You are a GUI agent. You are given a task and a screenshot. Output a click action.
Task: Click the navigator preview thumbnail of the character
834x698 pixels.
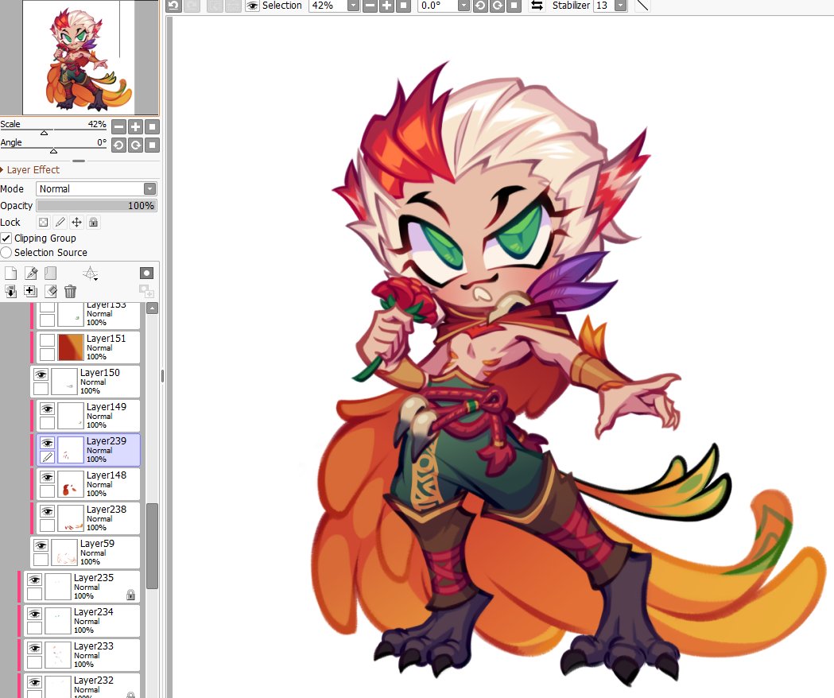point(78,57)
